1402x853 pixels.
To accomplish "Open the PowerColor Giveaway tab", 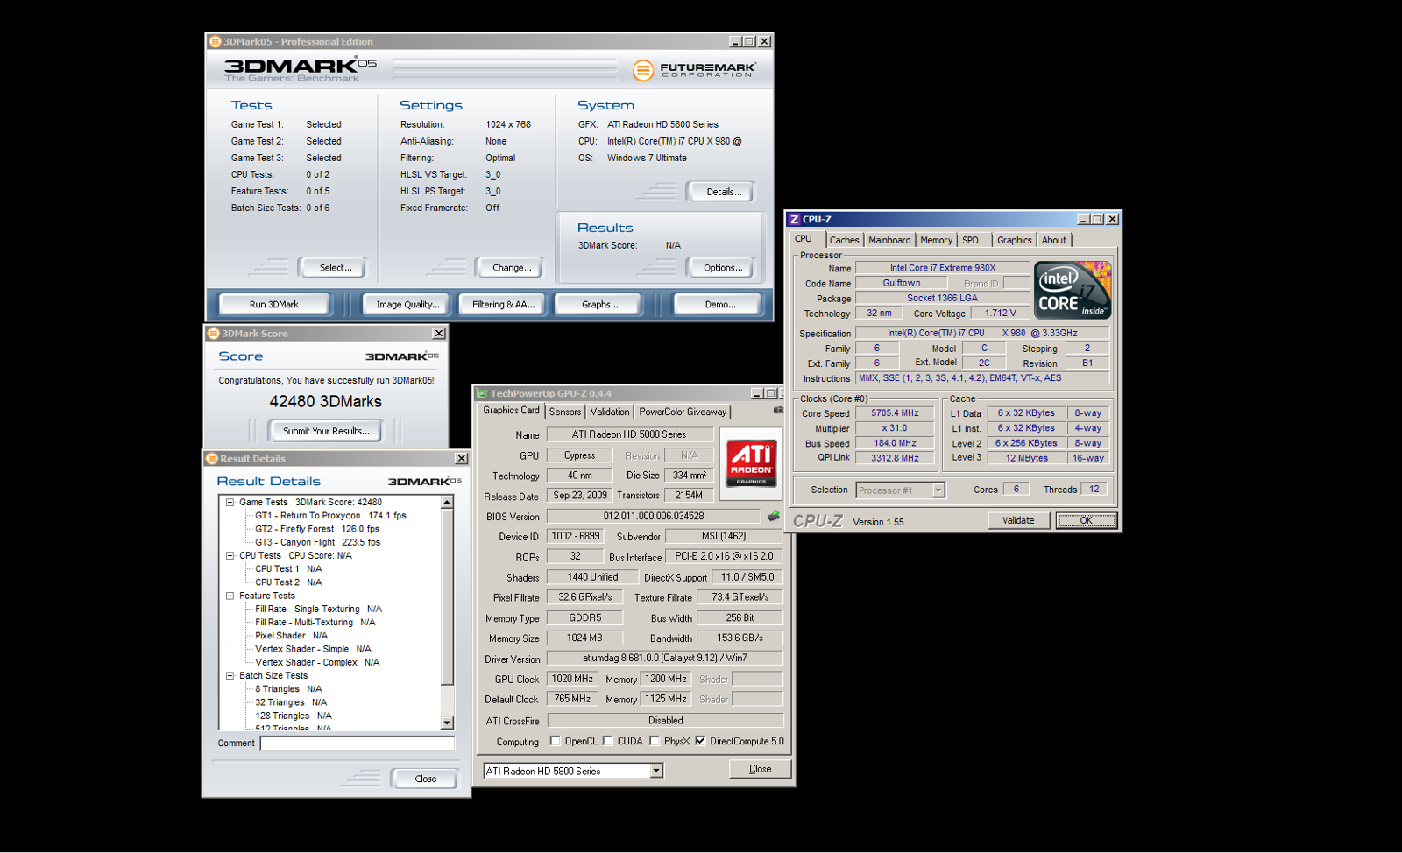I will pyautogui.click(x=683, y=412).
